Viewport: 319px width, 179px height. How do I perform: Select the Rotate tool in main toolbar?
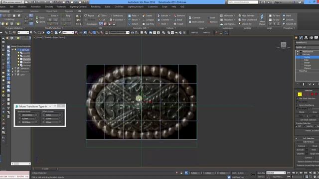[x=52, y=32]
